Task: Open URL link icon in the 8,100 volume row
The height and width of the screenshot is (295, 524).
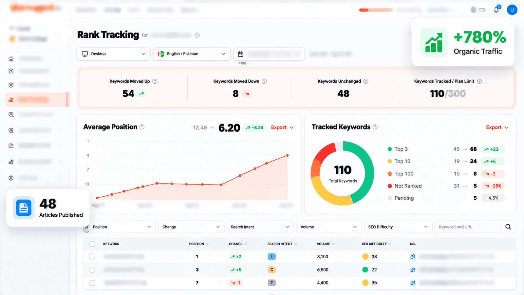Action: click(x=413, y=257)
